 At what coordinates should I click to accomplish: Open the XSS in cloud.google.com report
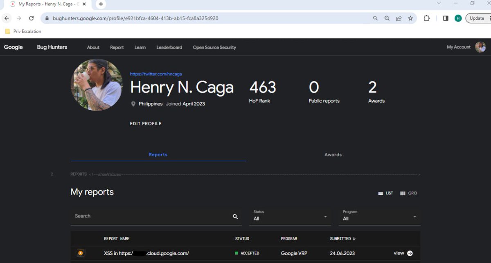pos(146,254)
